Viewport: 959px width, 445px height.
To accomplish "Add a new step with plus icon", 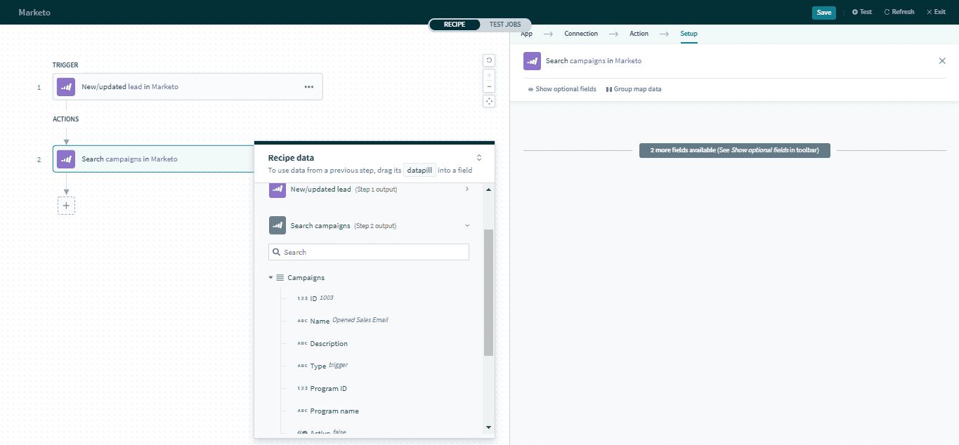I will coord(66,206).
